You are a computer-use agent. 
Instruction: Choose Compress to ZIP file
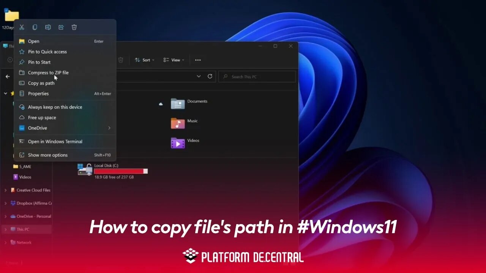(x=65, y=72)
